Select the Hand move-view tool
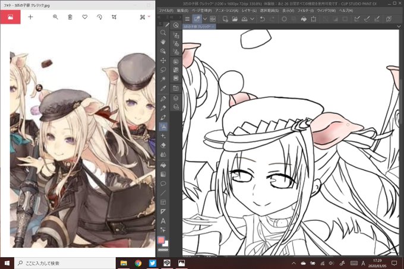The width and height of the screenshot is (404, 269). (x=163, y=42)
